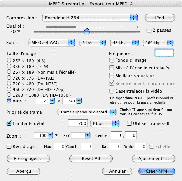The width and height of the screenshot is (182, 181).
Task: Select the 252 × 189 (4:3) image size
Action: pos(9,60)
